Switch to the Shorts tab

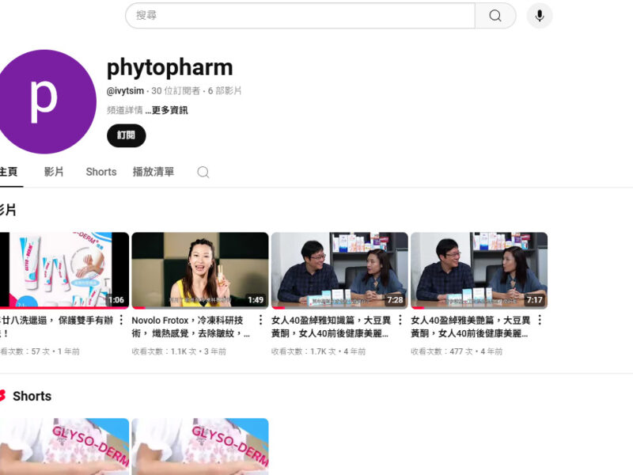(101, 172)
